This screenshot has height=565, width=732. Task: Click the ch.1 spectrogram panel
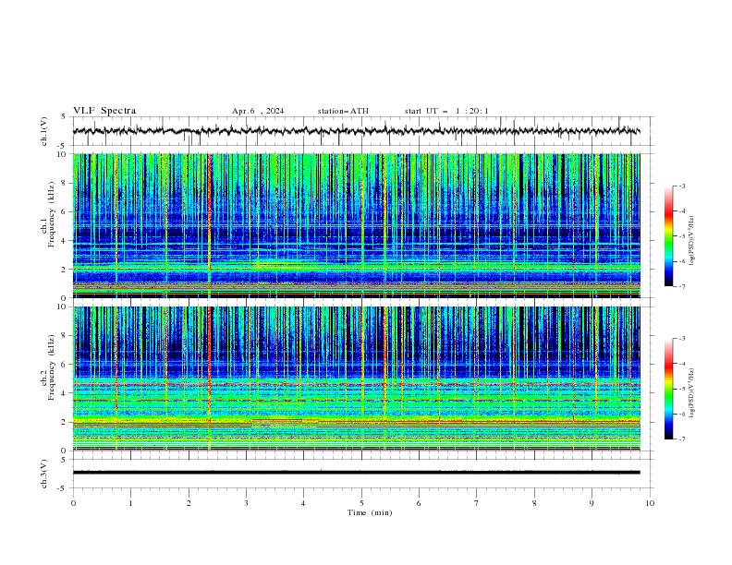tap(357, 225)
